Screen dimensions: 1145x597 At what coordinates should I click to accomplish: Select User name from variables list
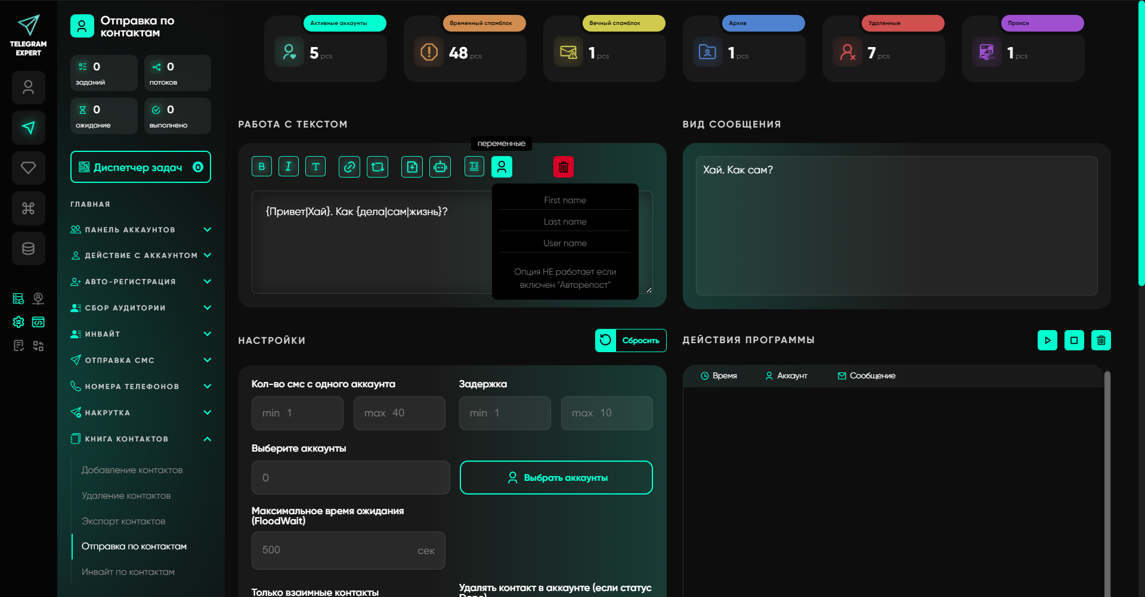(x=565, y=243)
